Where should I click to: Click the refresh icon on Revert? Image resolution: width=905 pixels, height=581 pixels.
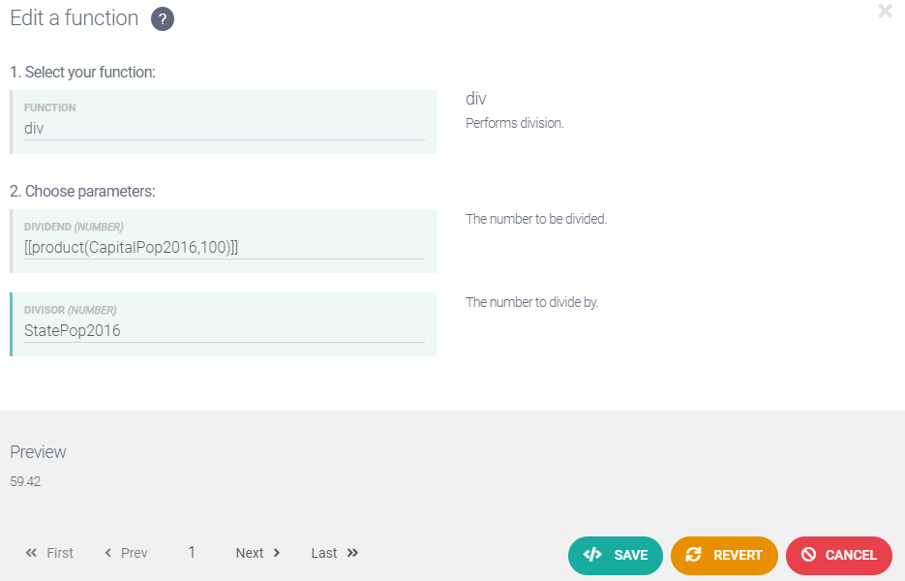point(693,555)
